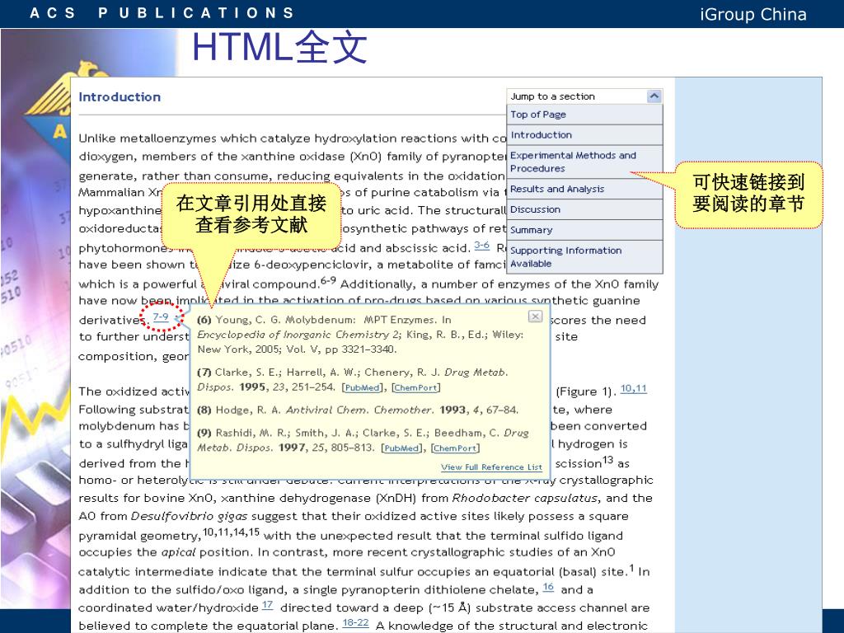The height and width of the screenshot is (633, 844).
Task: Select Experimental Methods and Procedures section
Action: click(x=584, y=162)
